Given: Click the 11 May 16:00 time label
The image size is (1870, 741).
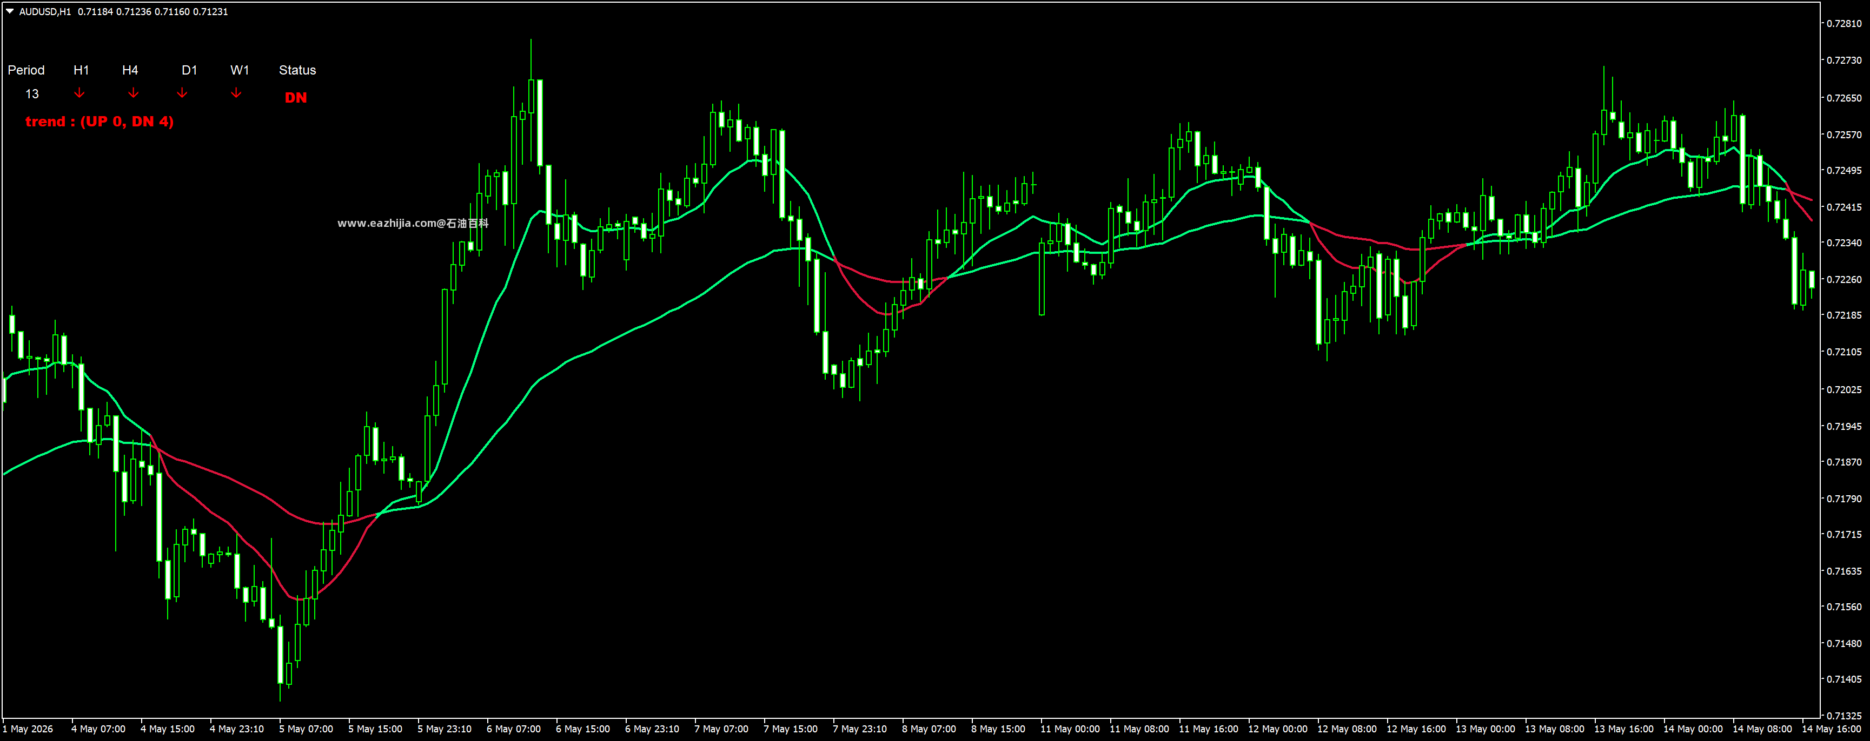Looking at the screenshot, I should (1209, 730).
